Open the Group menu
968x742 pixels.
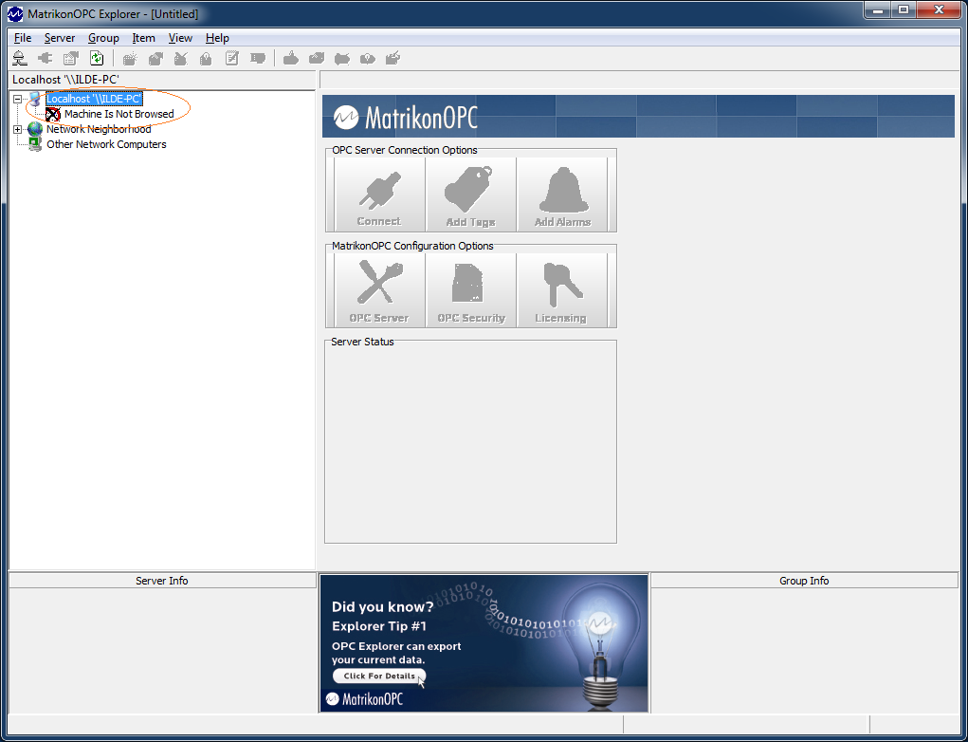103,38
